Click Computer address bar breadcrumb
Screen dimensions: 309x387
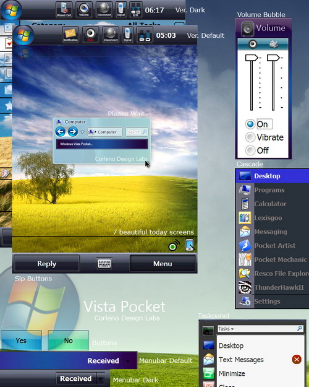104,132
